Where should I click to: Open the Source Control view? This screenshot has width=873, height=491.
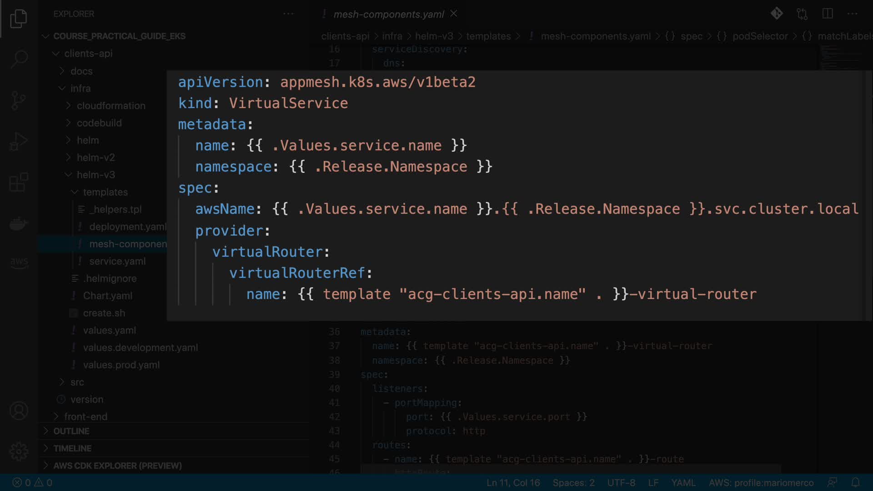point(19,100)
